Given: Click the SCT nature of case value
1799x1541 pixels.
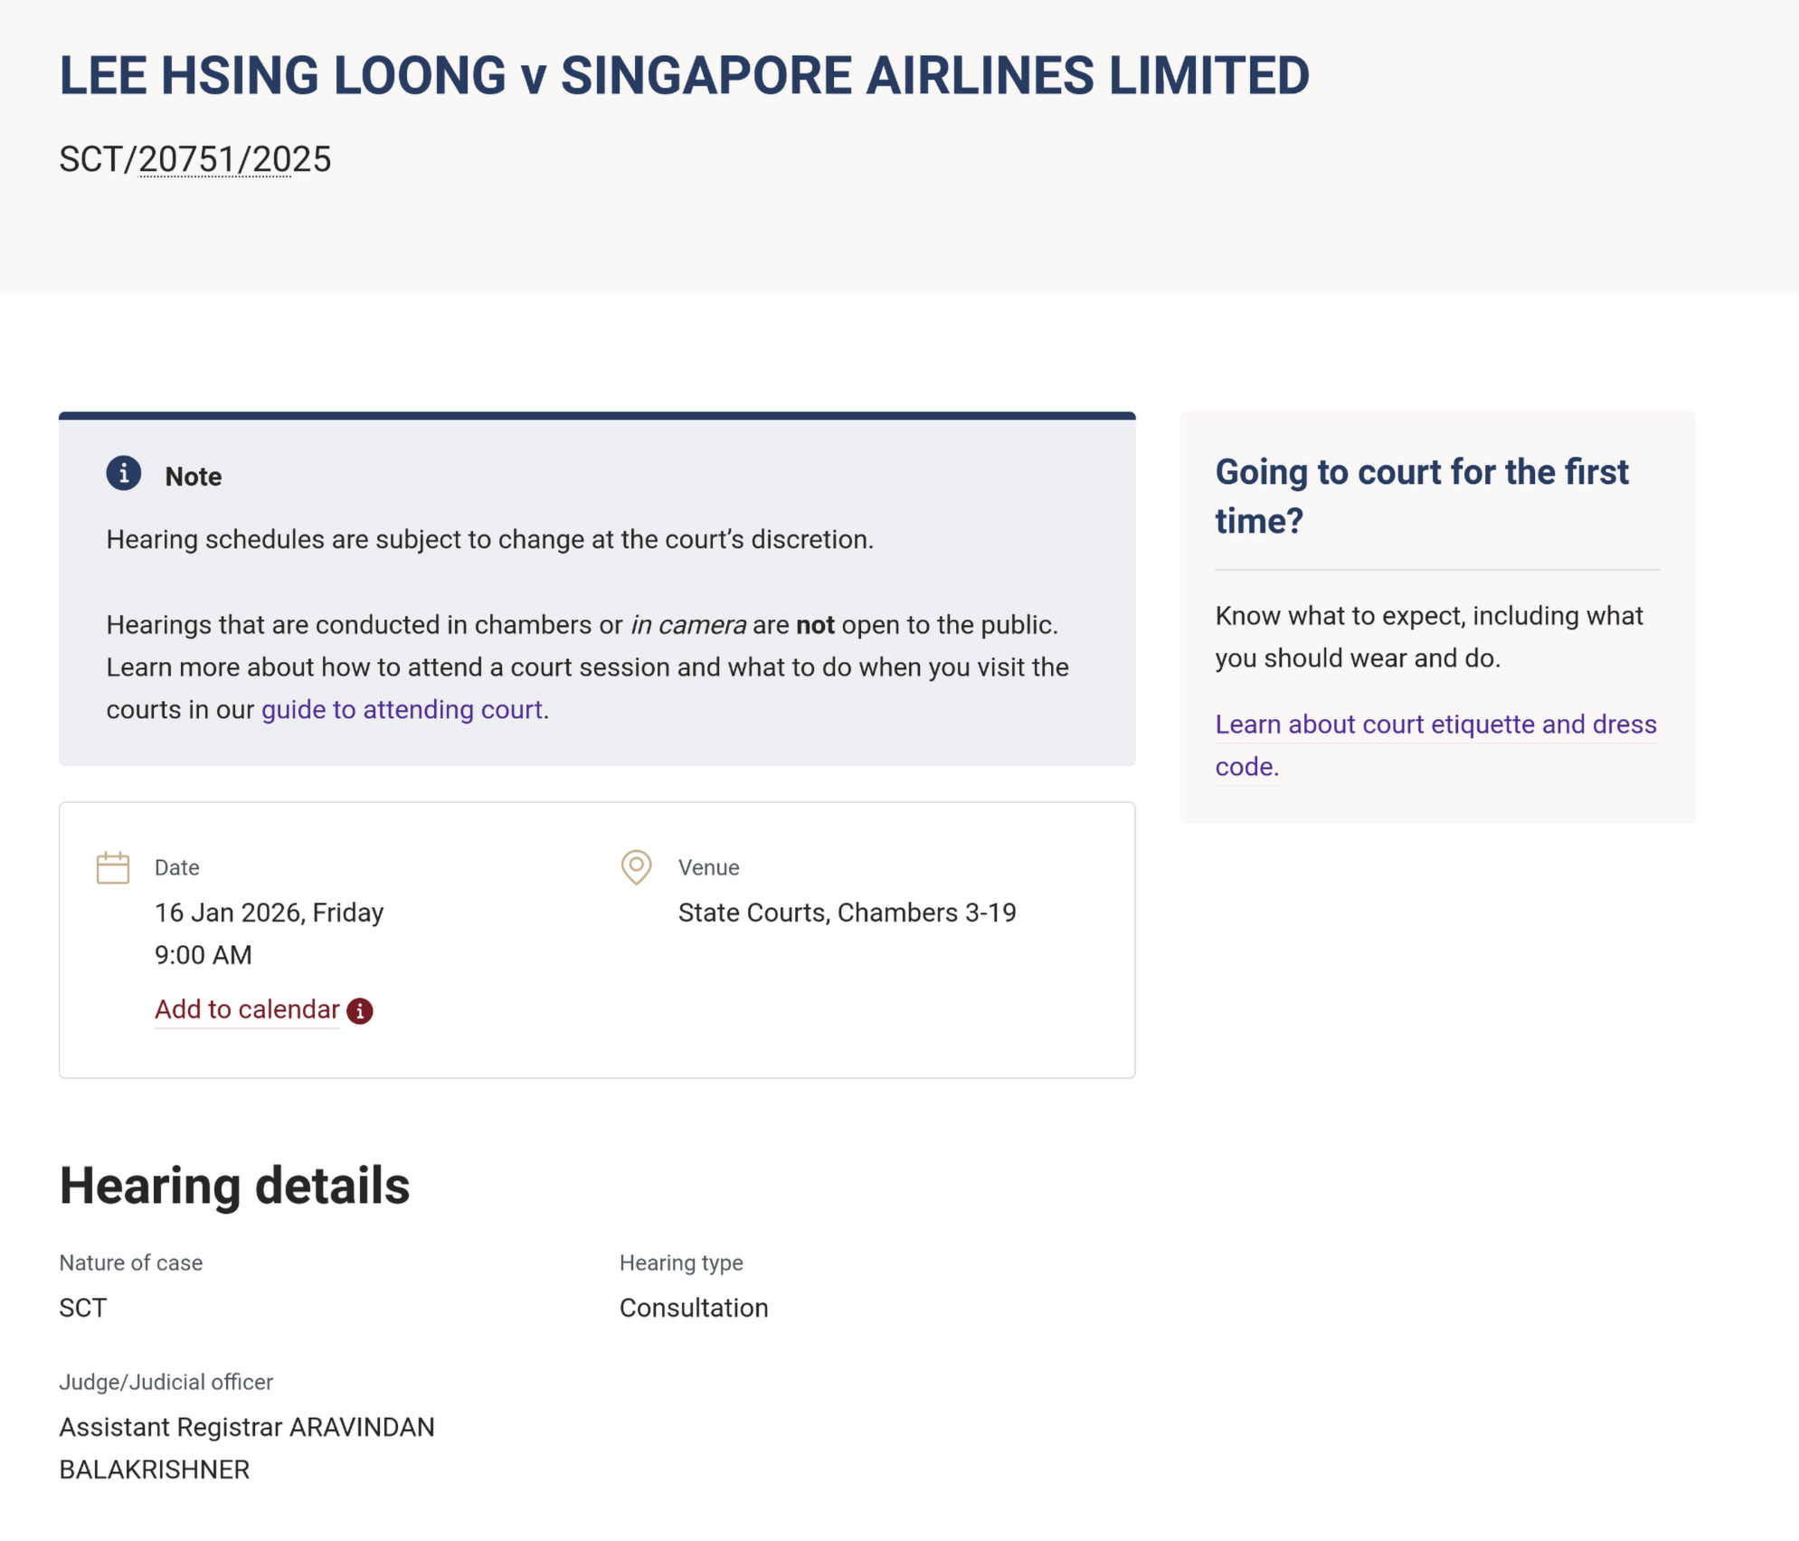Looking at the screenshot, I should click(83, 1308).
